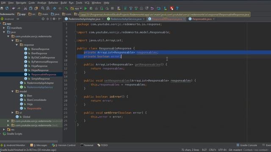Collapse the io package node

click(12, 41)
